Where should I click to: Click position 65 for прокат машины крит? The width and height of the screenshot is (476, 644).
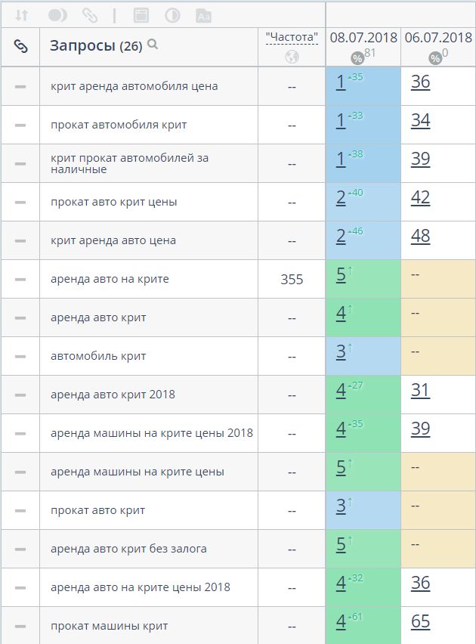point(420,622)
